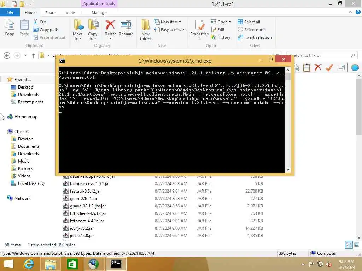Click Select all in Select group

(x=249, y=22)
